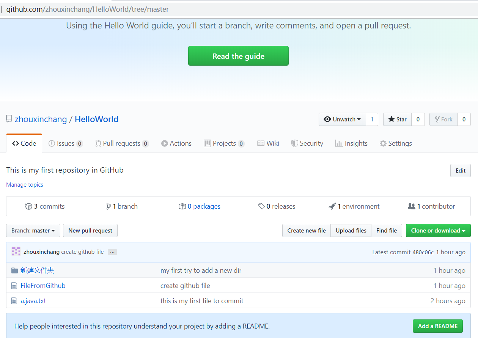
Task: Click the Wiki book icon
Action: pyautogui.click(x=261, y=143)
